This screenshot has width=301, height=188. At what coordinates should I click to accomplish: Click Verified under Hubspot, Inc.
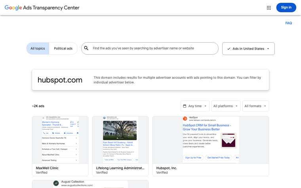click(x=162, y=173)
